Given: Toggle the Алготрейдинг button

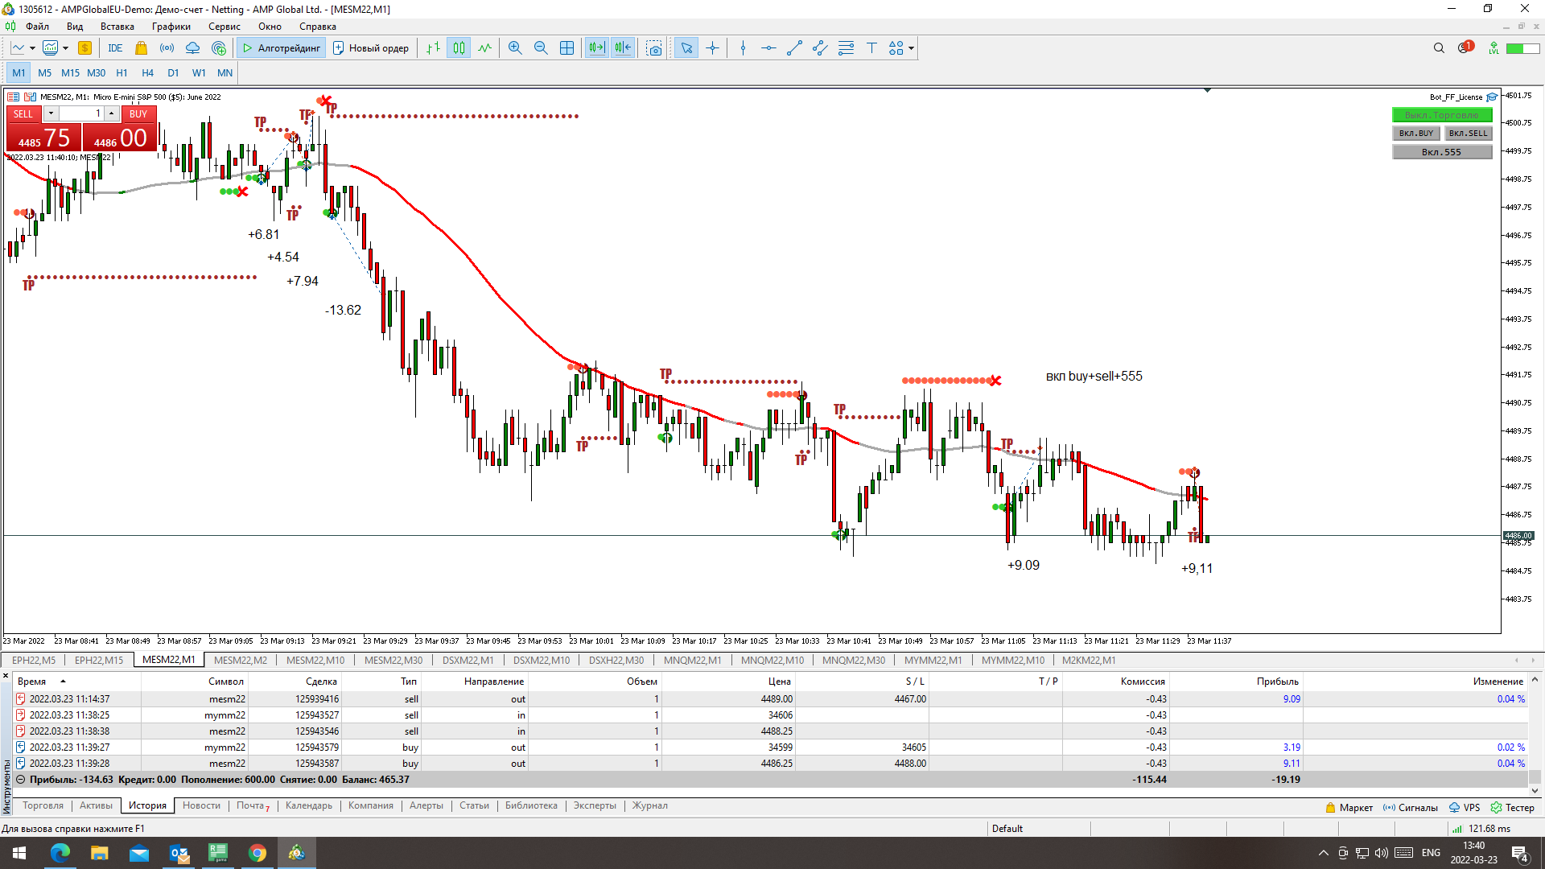Looking at the screenshot, I should 282,48.
